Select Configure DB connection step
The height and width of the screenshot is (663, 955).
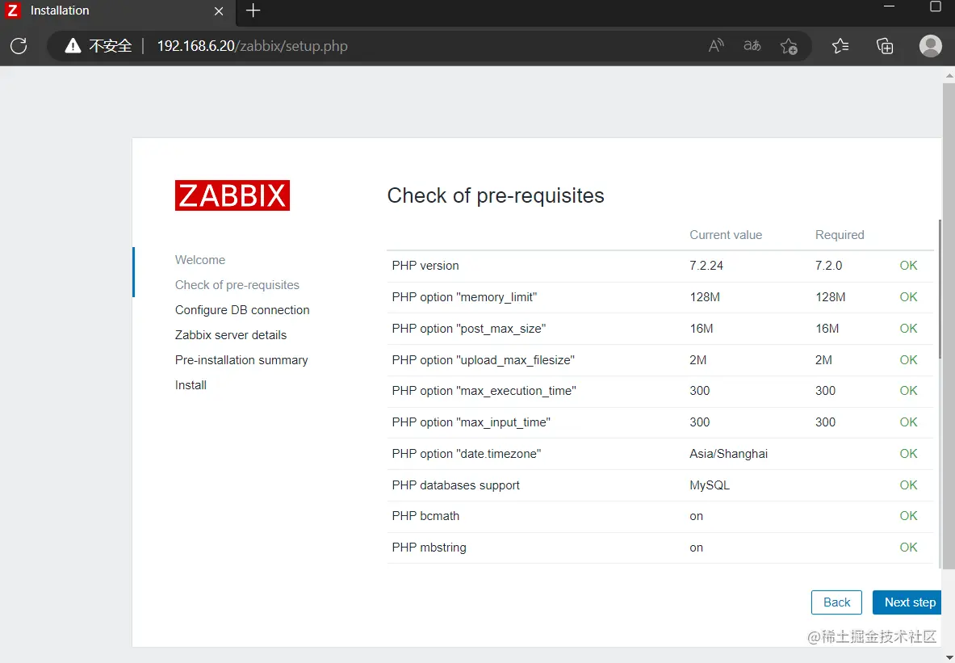pos(242,309)
